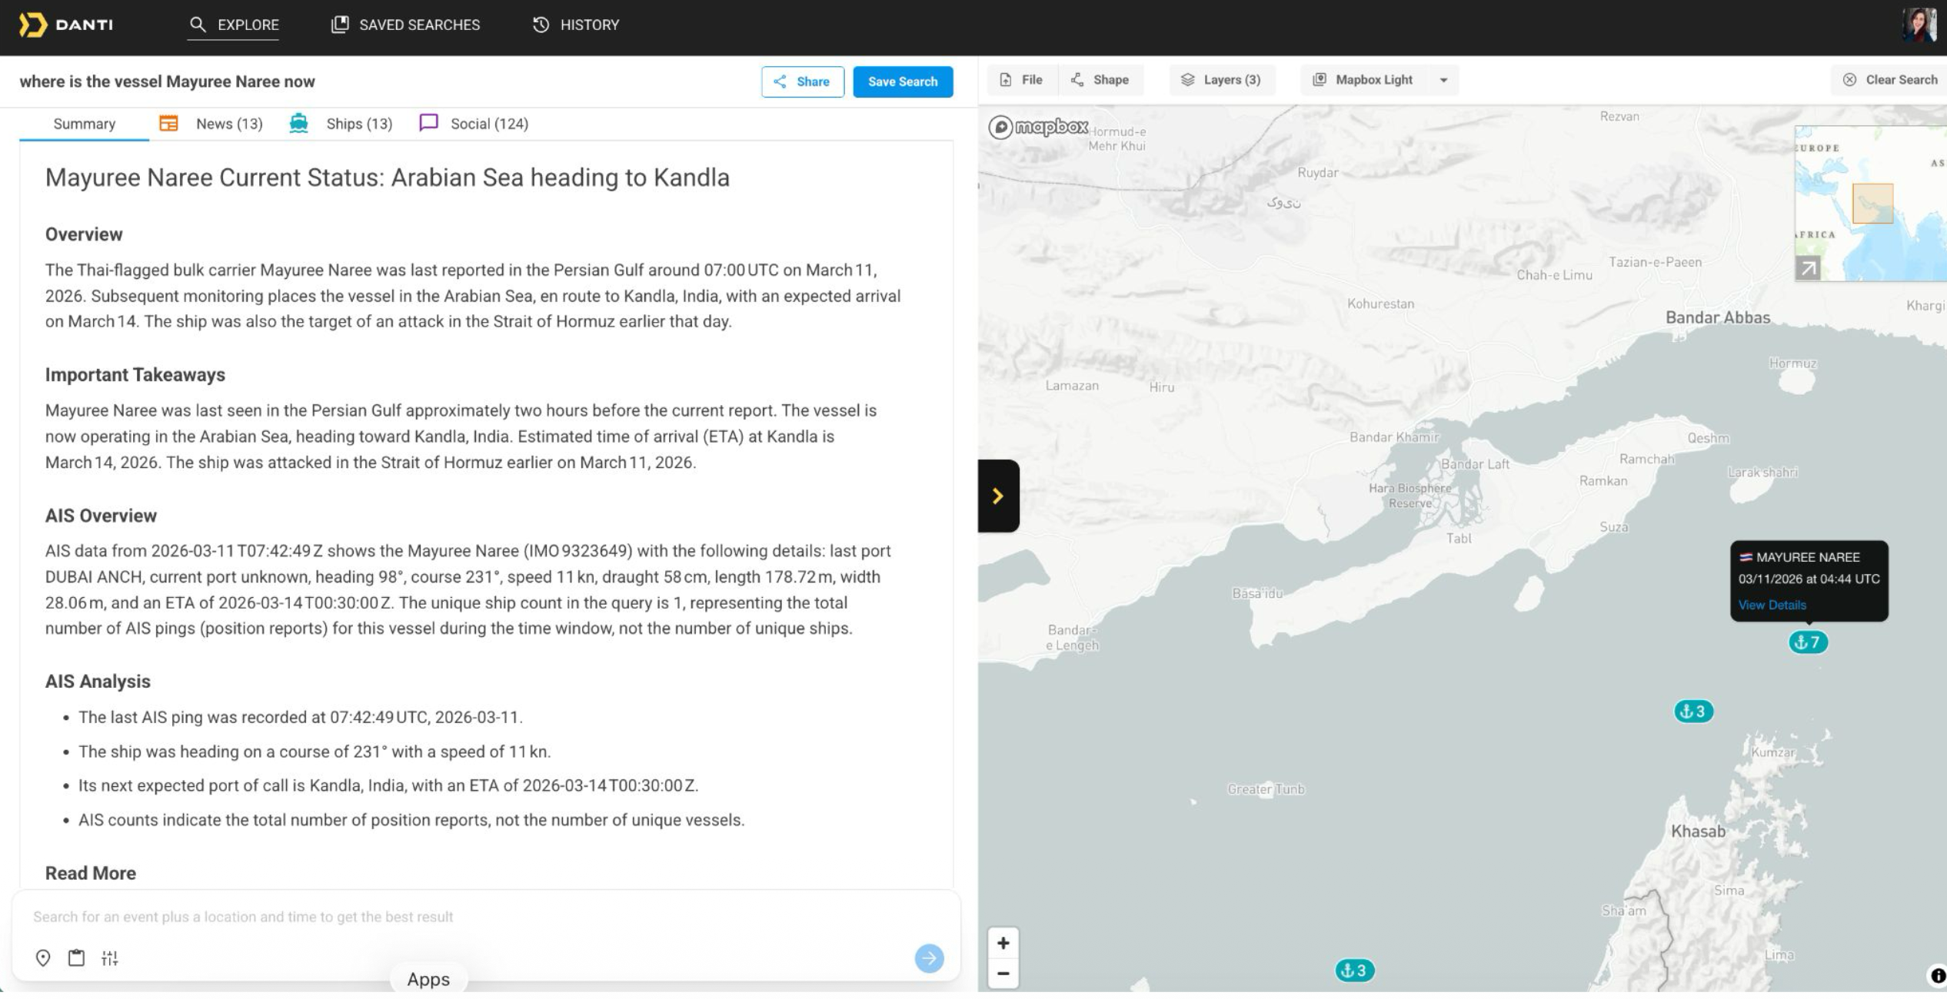
Task: Zoom out on the map
Action: (1003, 974)
